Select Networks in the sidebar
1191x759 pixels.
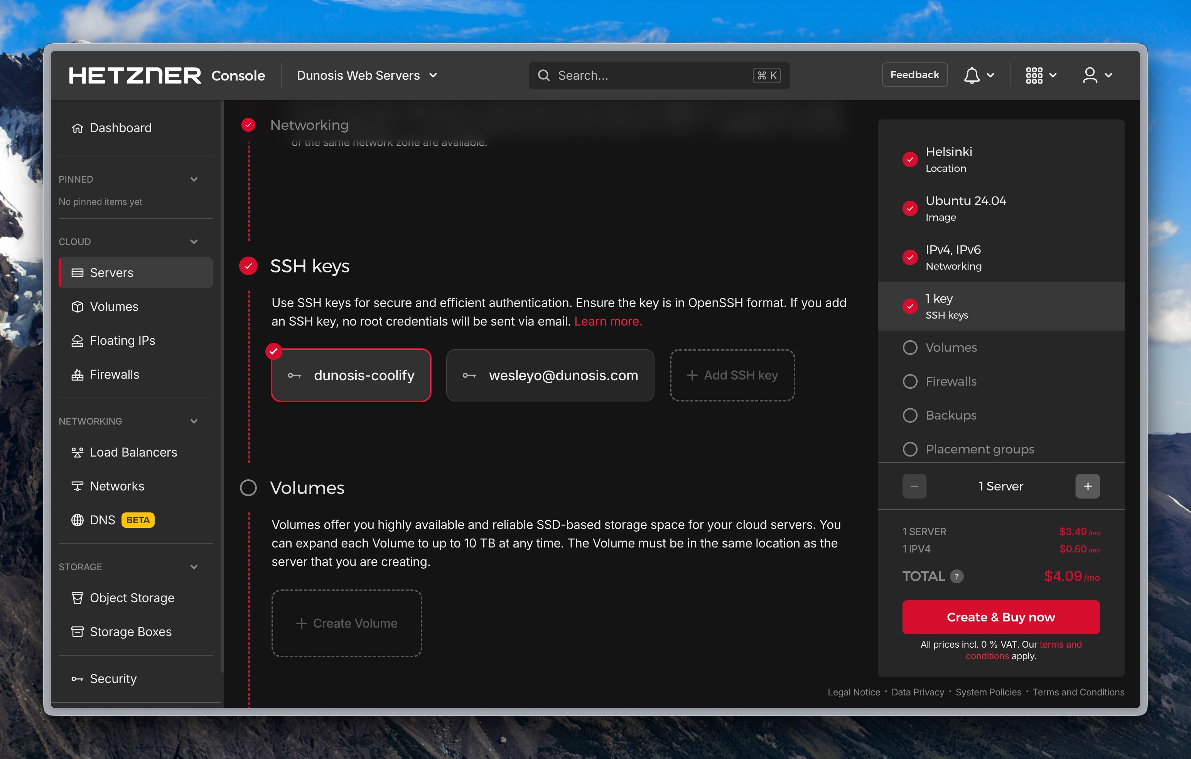117,486
